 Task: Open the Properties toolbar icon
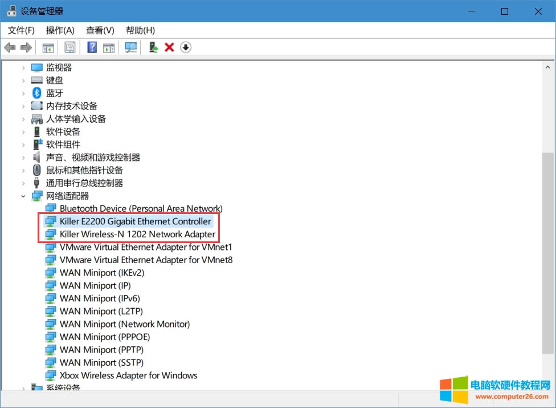coord(70,47)
